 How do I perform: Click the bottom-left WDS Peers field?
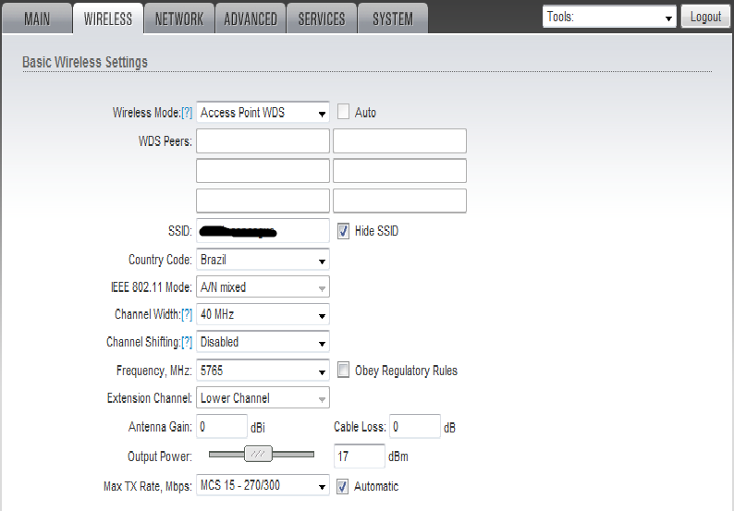(263, 201)
